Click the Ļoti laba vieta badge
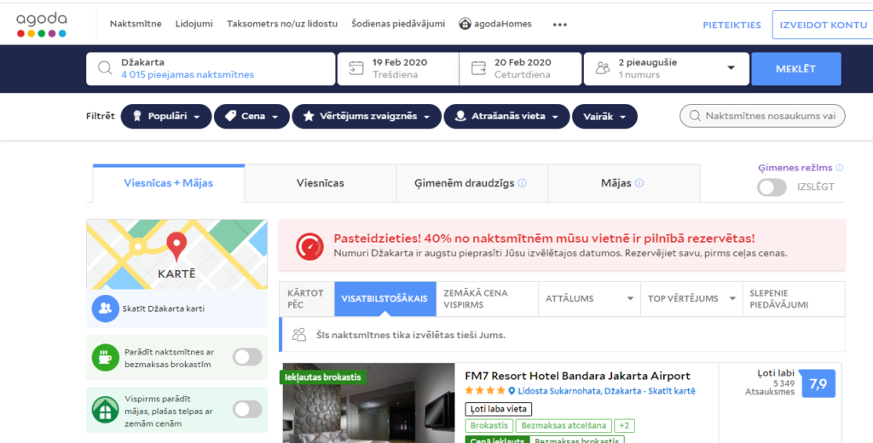873x443 pixels. (498, 409)
